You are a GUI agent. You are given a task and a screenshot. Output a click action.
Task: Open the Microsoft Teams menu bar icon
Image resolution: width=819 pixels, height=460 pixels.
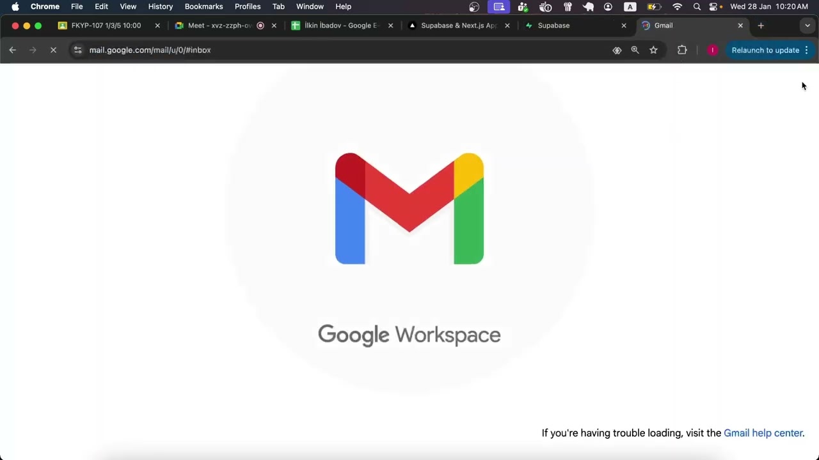523,6
